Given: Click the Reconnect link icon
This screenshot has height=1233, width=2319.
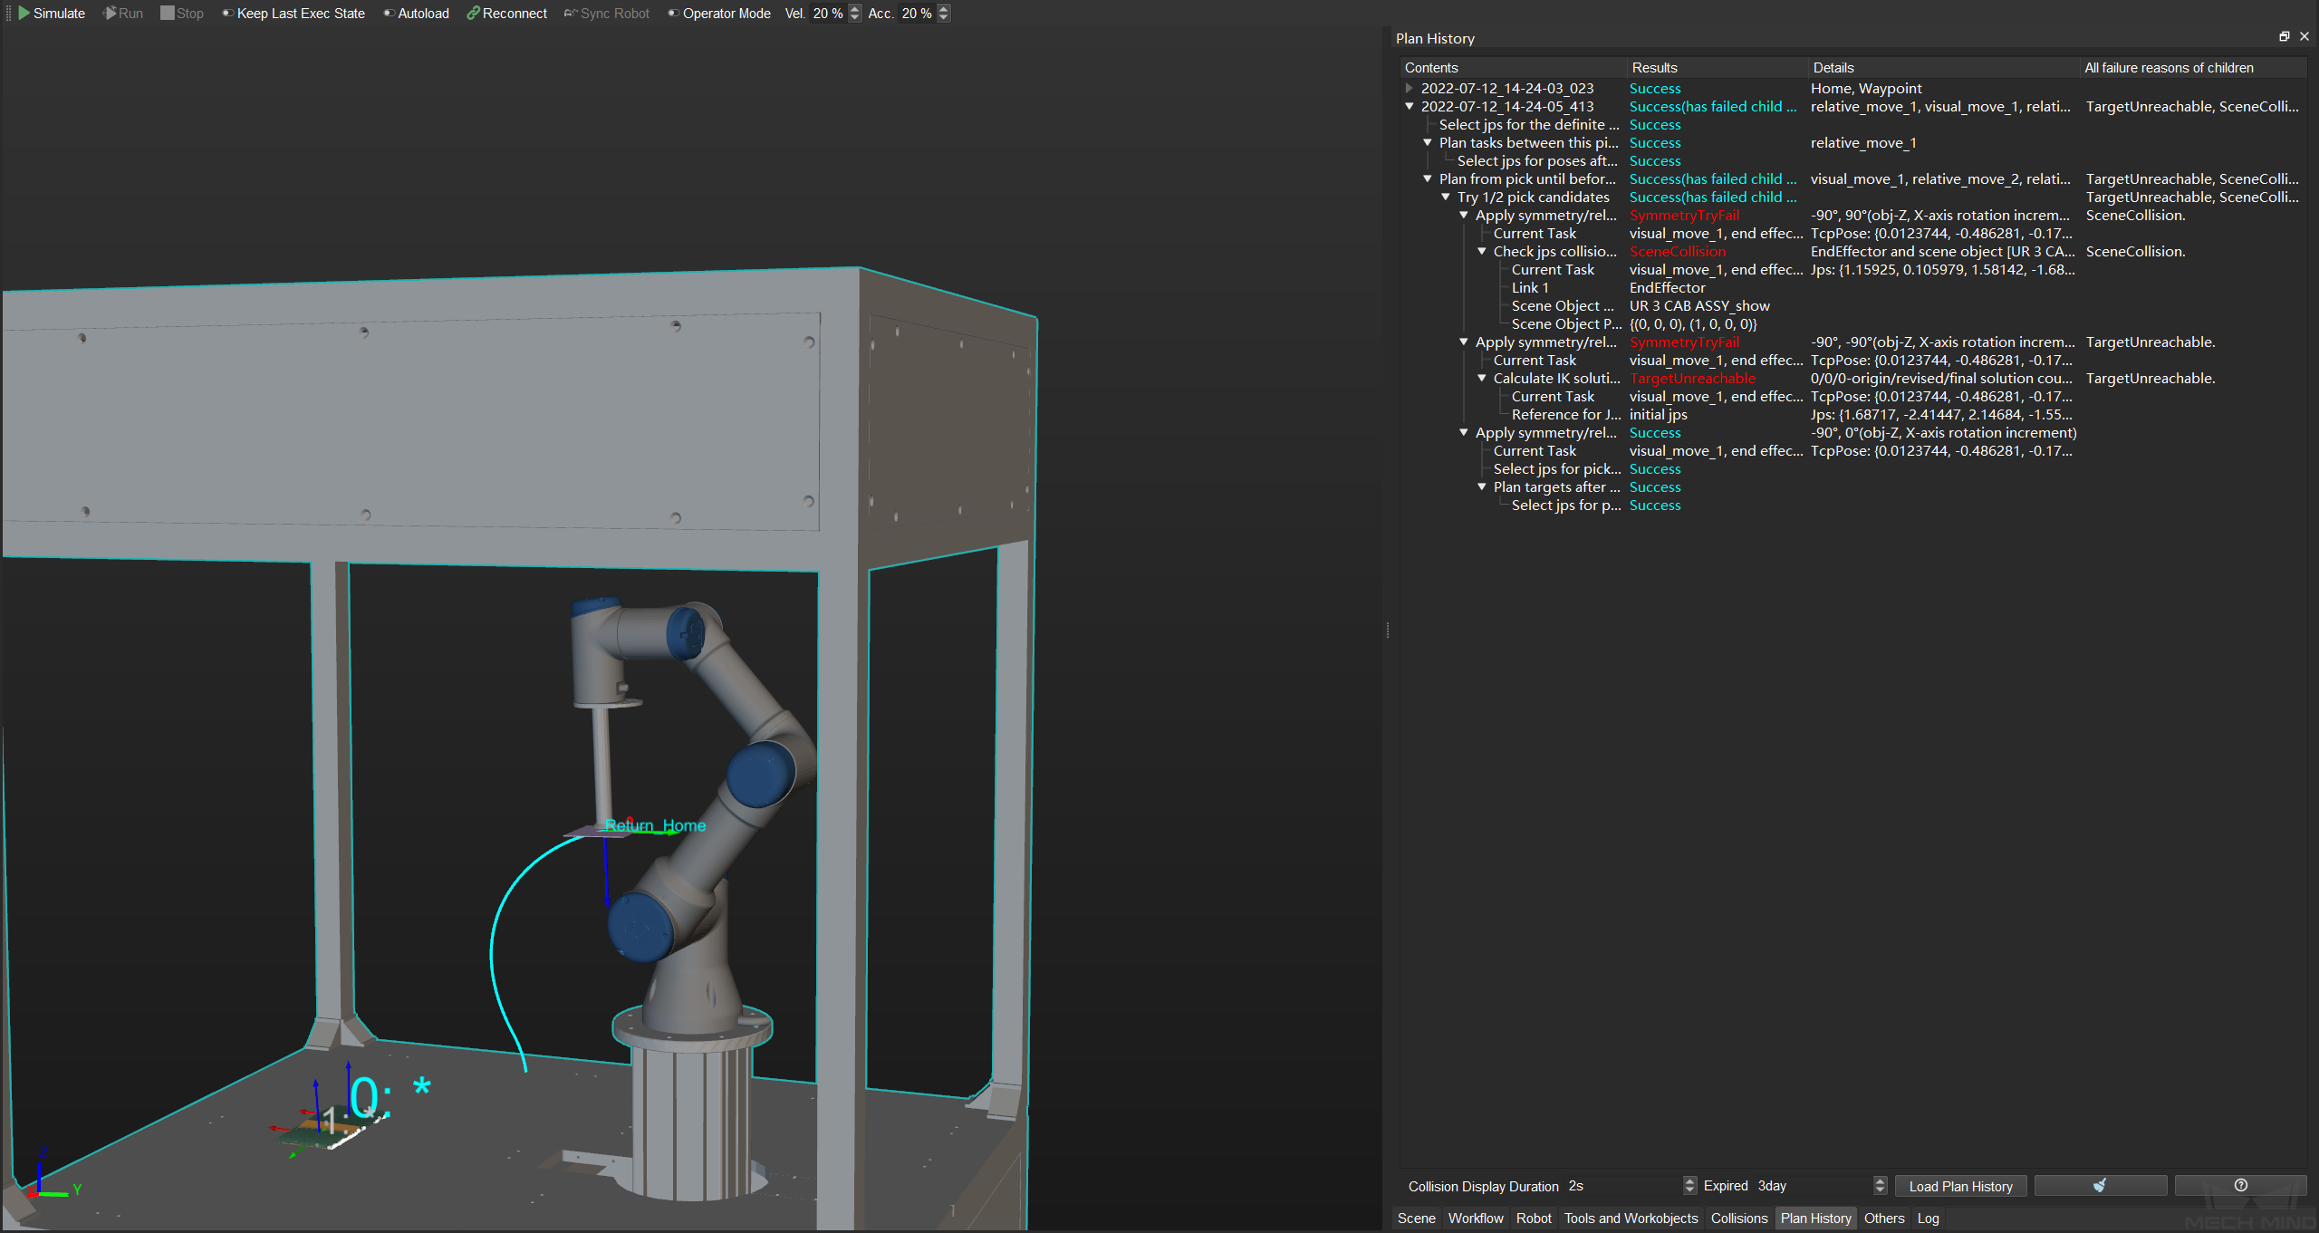Looking at the screenshot, I should [x=473, y=14].
